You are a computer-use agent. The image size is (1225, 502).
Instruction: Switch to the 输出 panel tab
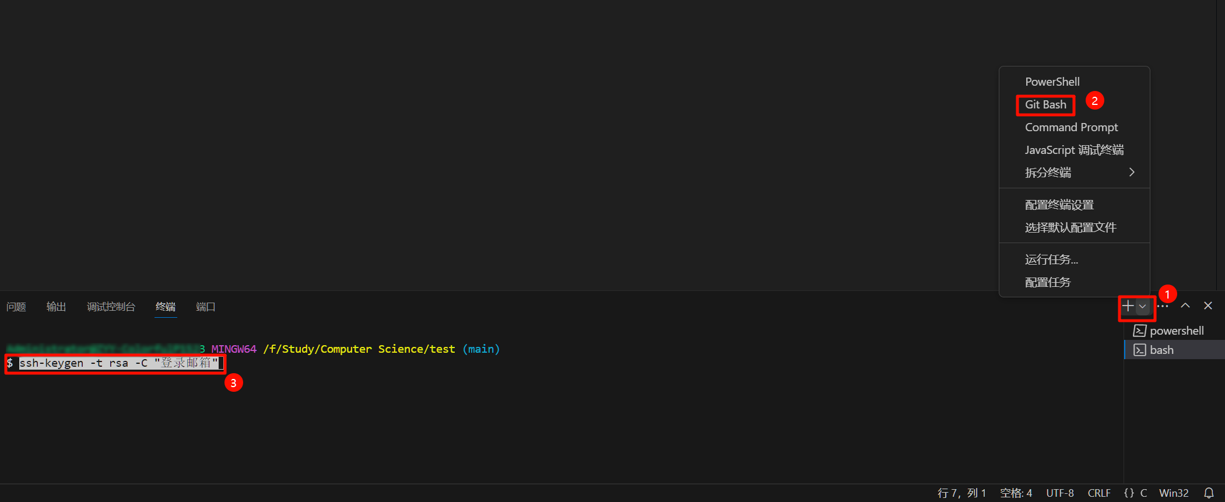pyautogui.click(x=56, y=307)
